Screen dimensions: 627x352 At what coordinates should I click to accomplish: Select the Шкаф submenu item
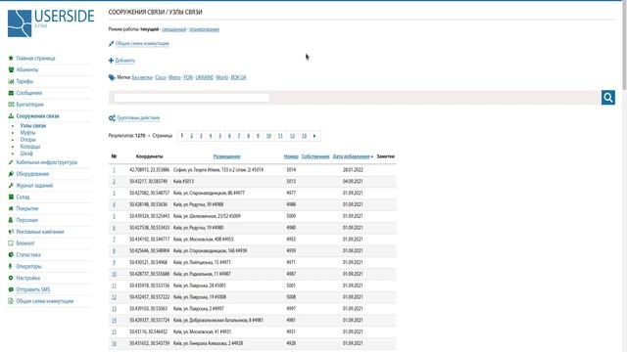coord(26,154)
